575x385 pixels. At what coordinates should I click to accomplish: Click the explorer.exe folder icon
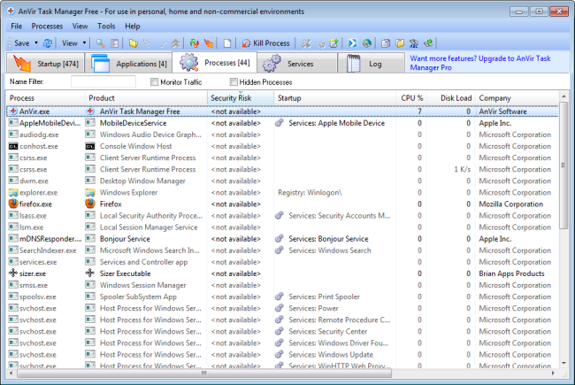[13, 192]
